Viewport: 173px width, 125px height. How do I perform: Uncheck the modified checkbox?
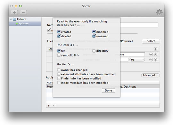pos(94,32)
